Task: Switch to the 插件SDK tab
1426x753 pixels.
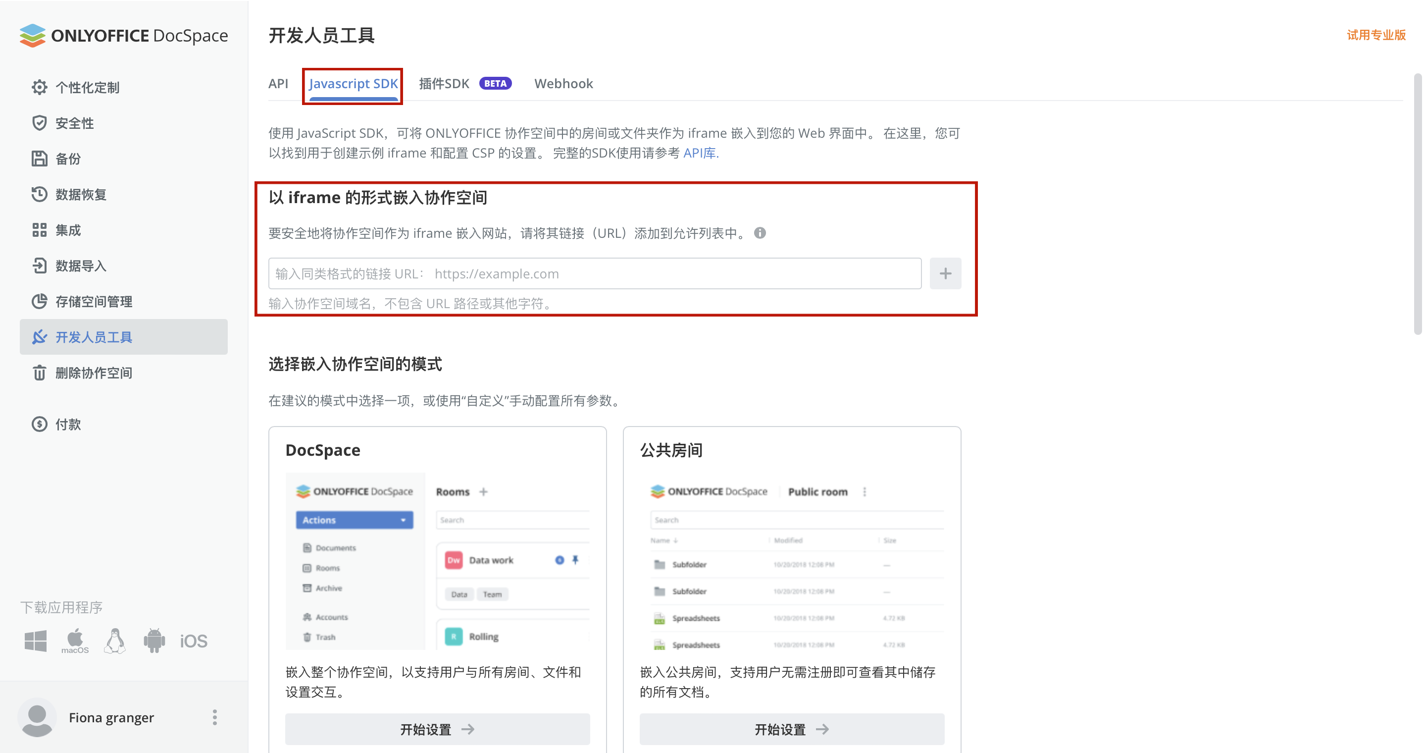Action: 444,84
